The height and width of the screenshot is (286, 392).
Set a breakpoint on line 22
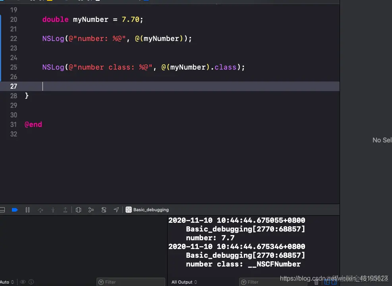(14, 39)
